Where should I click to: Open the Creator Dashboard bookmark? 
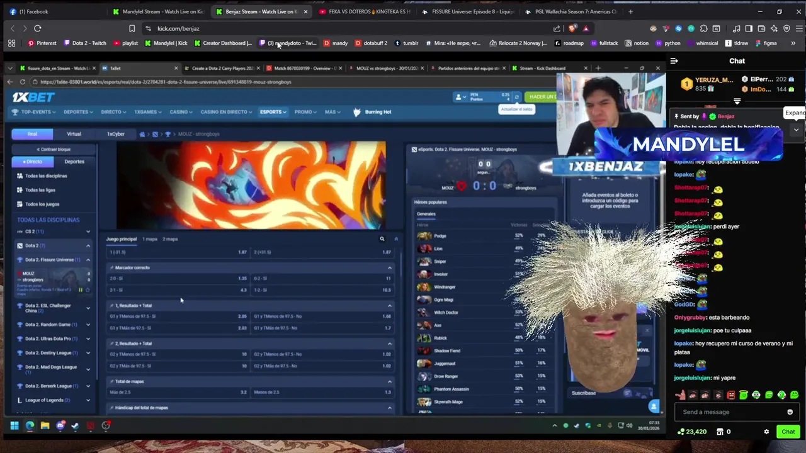pyautogui.click(x=223, y=43)
